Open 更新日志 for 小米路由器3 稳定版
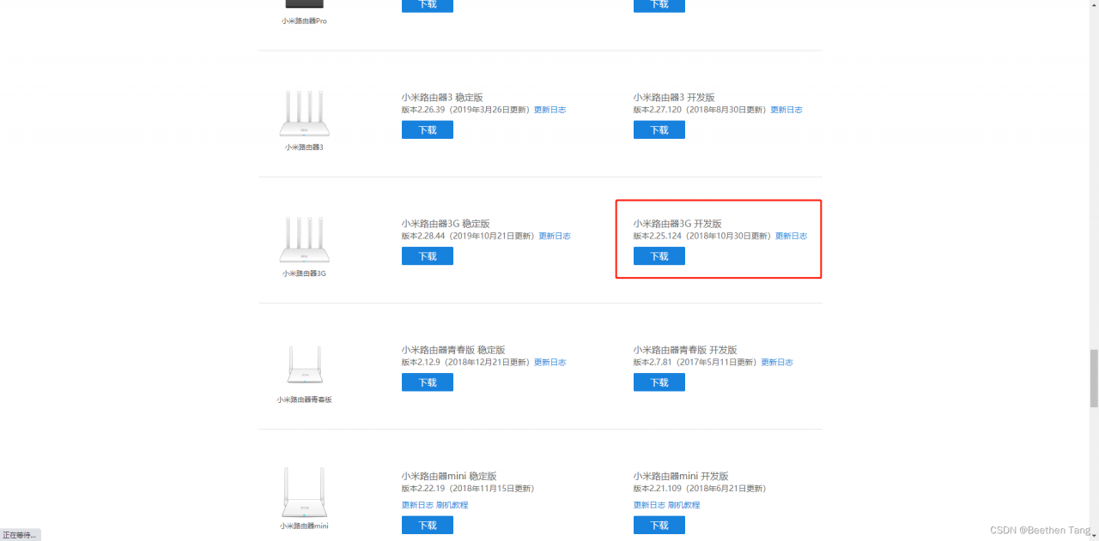Screen dimensions: 1099x541 549,110
